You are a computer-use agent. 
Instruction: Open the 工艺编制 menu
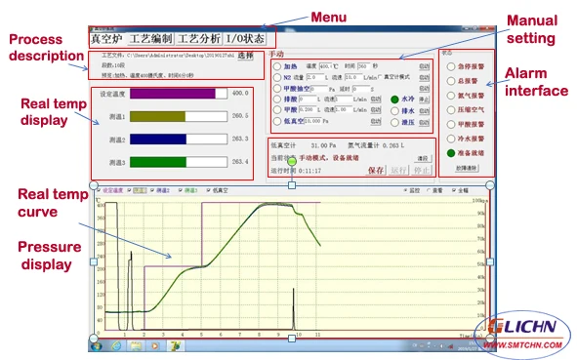tap(151, 39)
